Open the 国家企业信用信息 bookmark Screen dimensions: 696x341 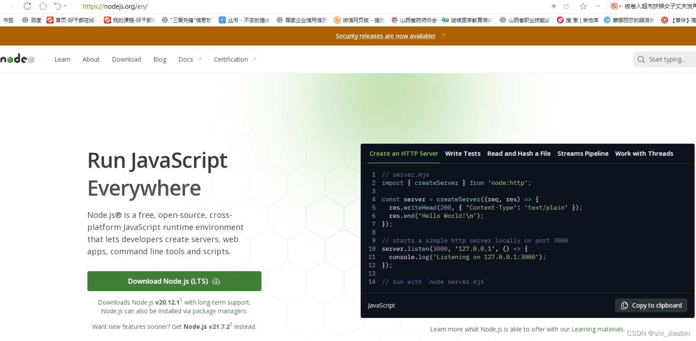[x=301, y=20]
